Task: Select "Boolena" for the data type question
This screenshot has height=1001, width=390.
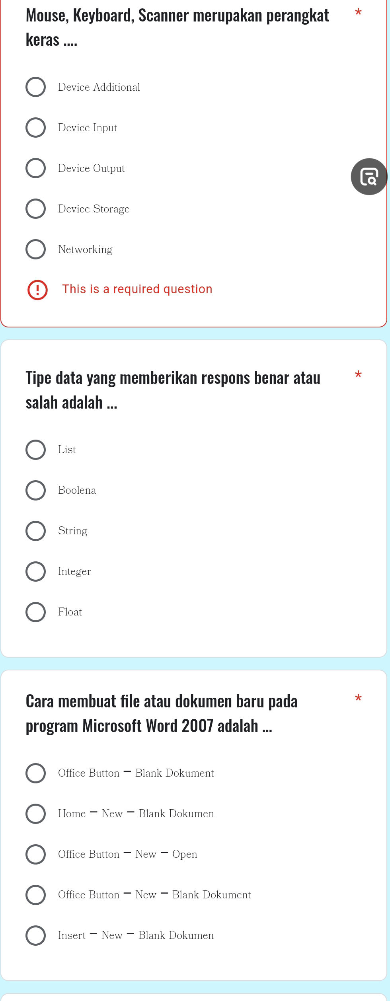Action: (35, 490)
